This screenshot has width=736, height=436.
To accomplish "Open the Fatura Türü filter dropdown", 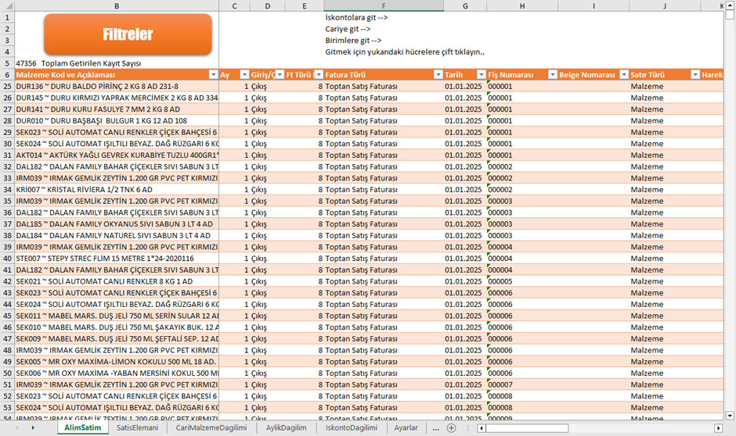I will click(438, 74).
